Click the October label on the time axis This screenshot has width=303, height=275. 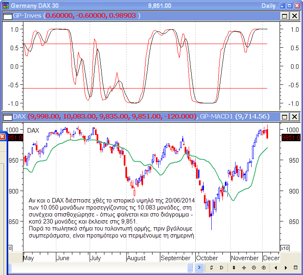207,258
